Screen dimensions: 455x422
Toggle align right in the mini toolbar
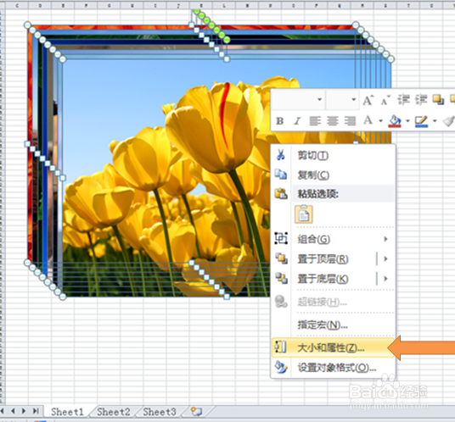click(x=350, y=121)
